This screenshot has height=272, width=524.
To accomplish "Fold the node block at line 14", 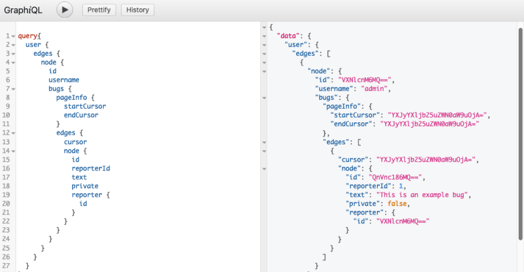I will coord(13,151).
